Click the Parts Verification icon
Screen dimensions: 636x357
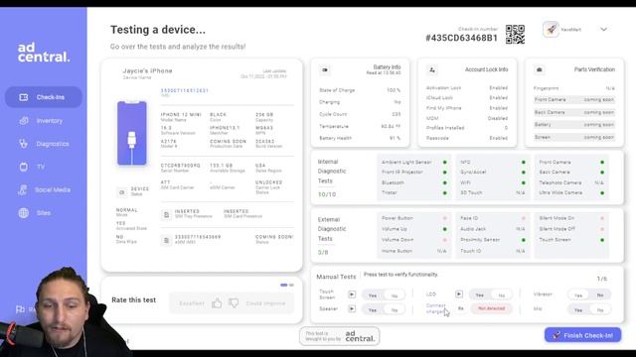pos(539,69)
